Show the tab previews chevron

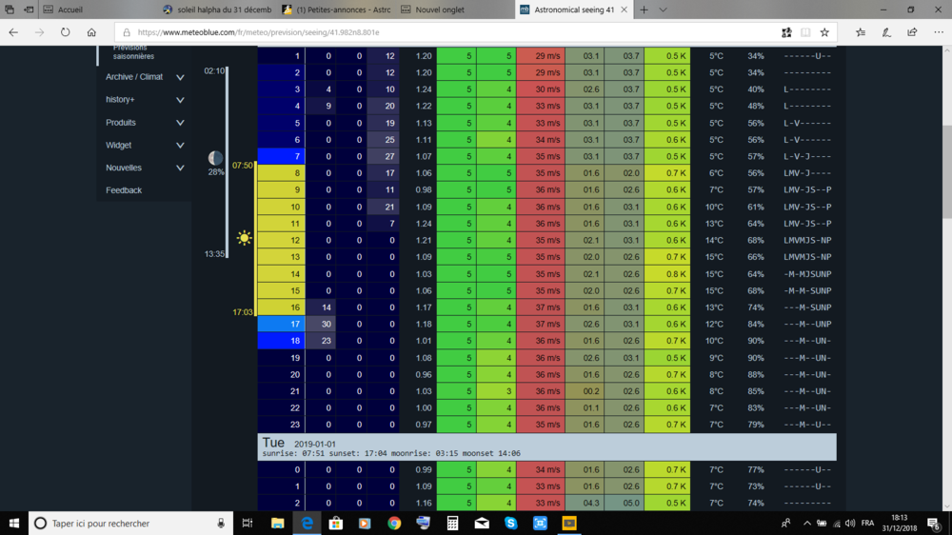[x=663, y=10]
